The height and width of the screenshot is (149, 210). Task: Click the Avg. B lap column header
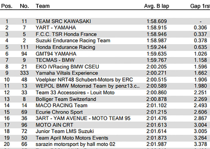click(x=156, y=6)
